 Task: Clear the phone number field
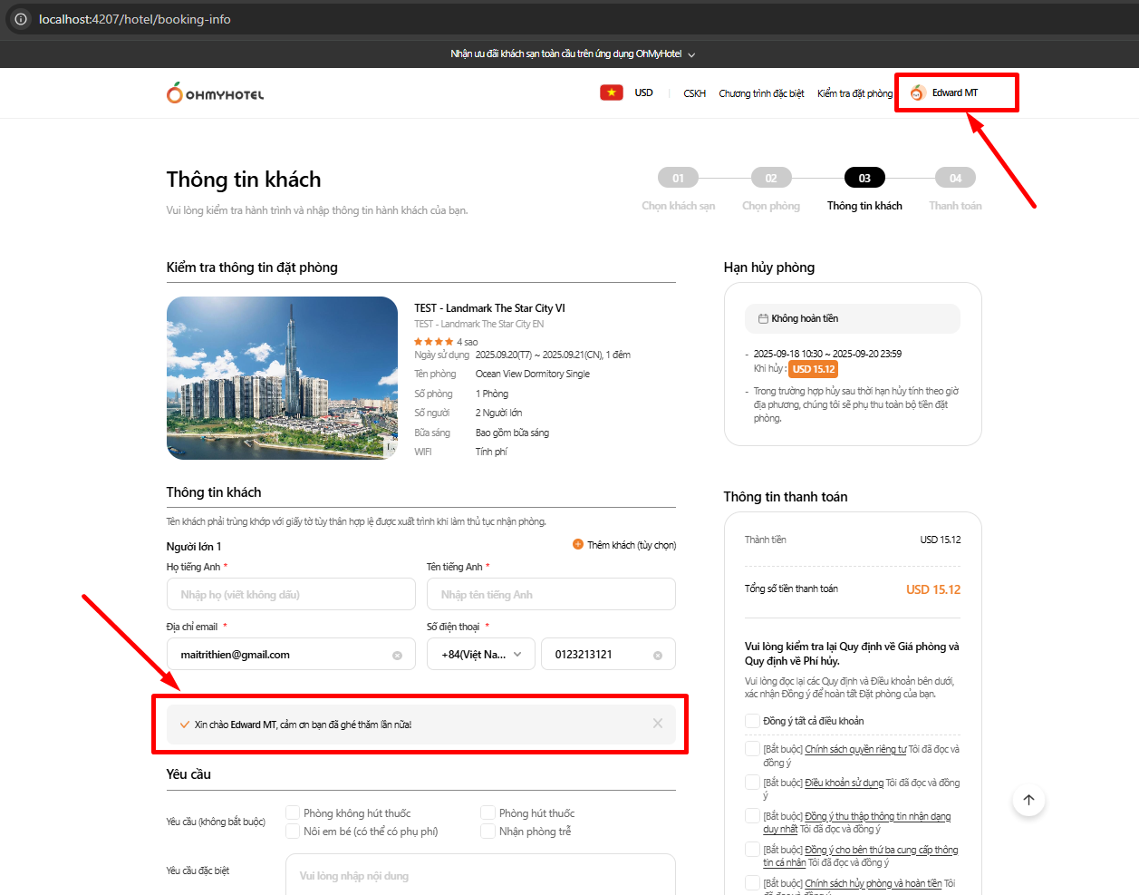coord(658,656)
